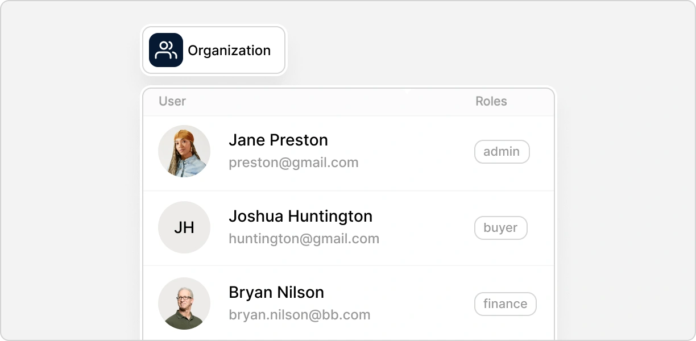Select Joshua Huntington's row beside the buyer badge

426,228
